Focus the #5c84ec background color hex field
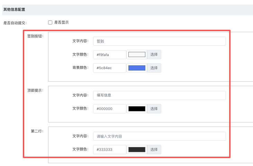Image resolution: width=253 pixels, height=166 pixels. [109, 68]
